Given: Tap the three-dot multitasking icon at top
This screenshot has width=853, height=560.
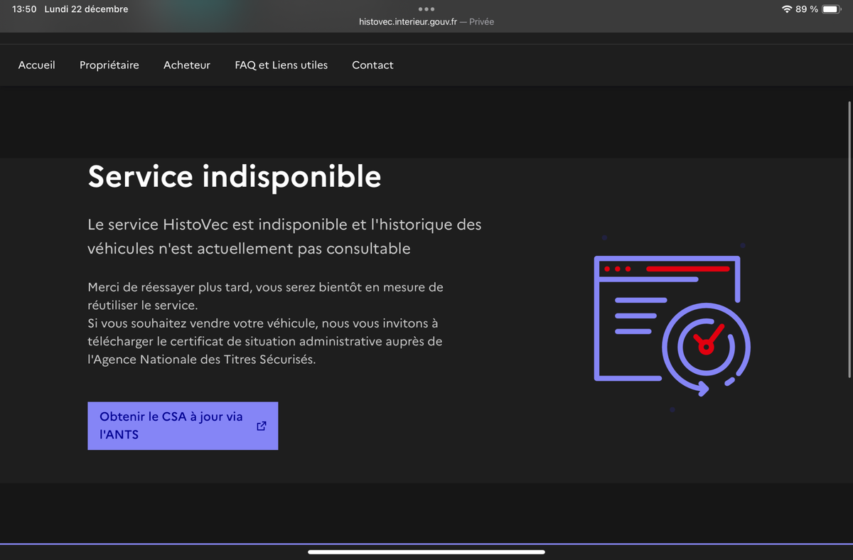Looking at the screenshot, I should pos(426,9).
